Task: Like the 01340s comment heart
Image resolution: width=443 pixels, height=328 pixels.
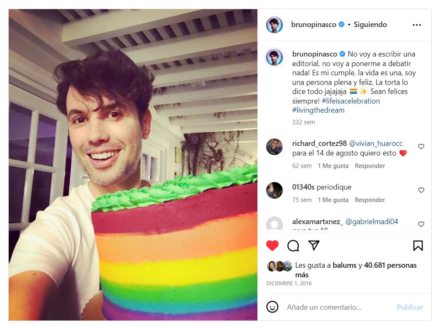Action: [421, 190]
